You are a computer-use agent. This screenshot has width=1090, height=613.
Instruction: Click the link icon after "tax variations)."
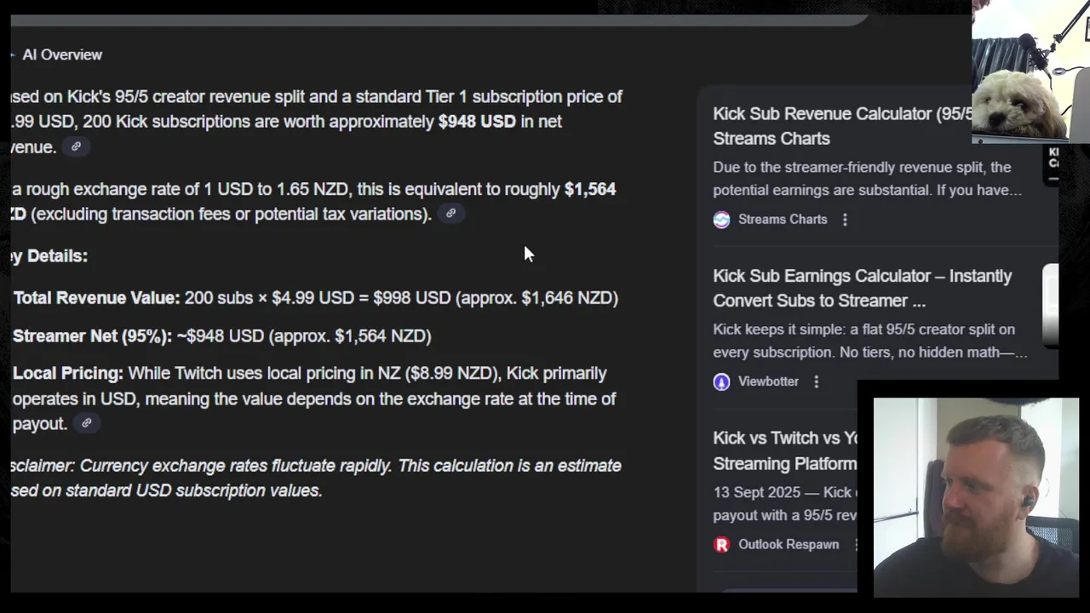[x=450, y=214]
